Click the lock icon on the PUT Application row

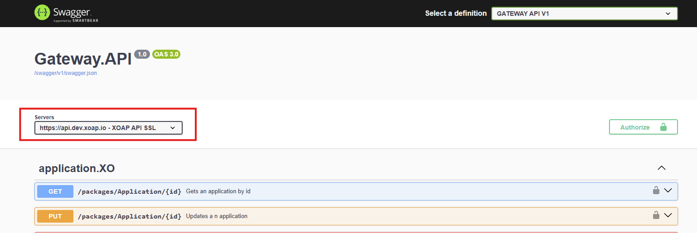tap(656, 215)
